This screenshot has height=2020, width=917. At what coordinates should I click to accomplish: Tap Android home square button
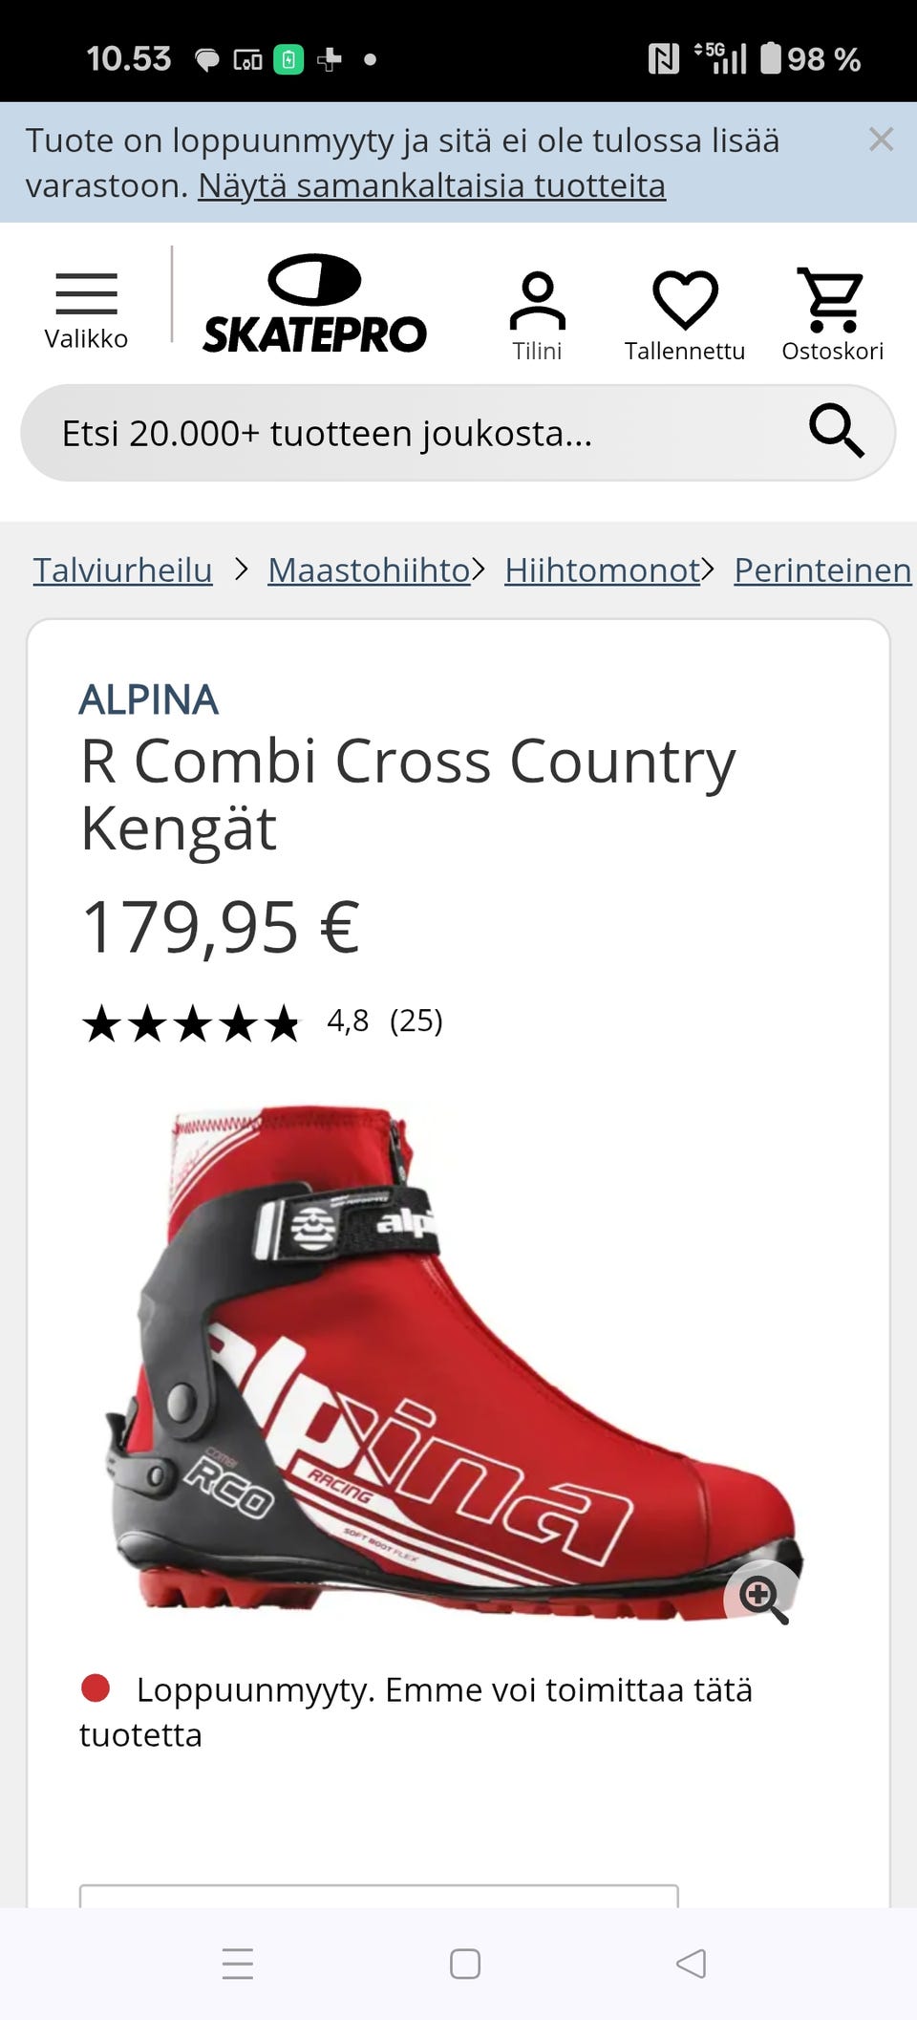pyautogui.click(x=465, y=1964)
